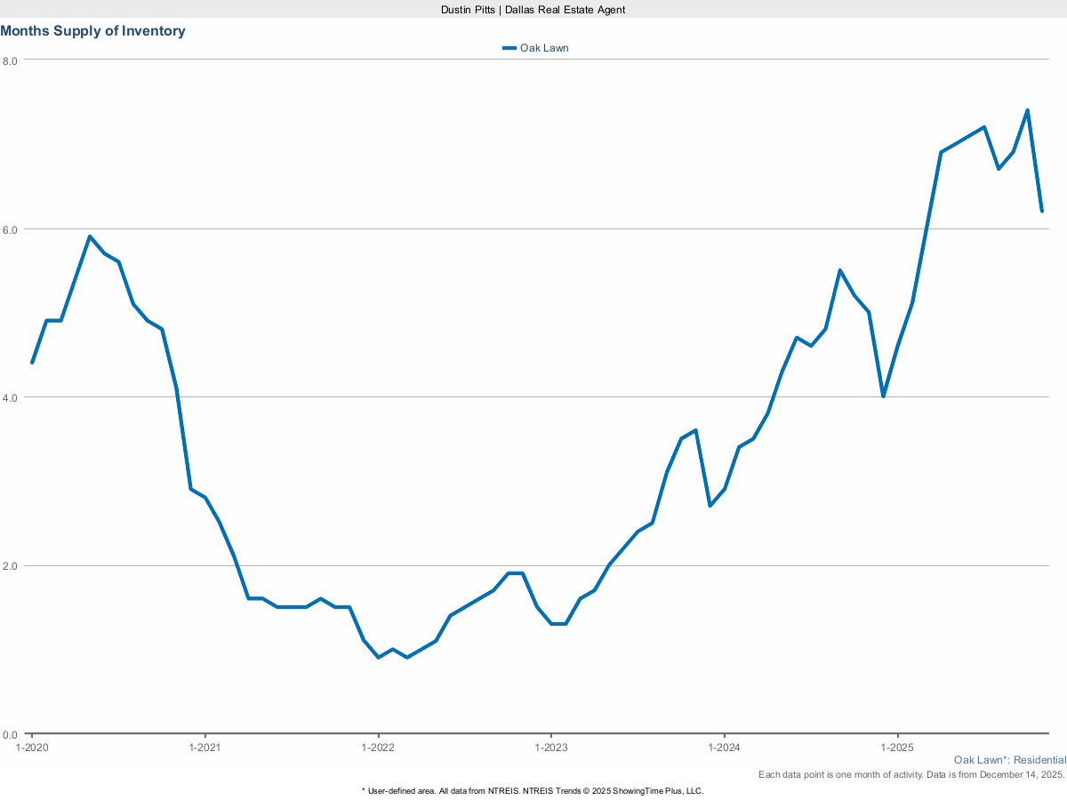Viewport: 1067px width, 800px height.
Task: Click the highest peak data point in 2025
Action: (x=1027, y=110)
